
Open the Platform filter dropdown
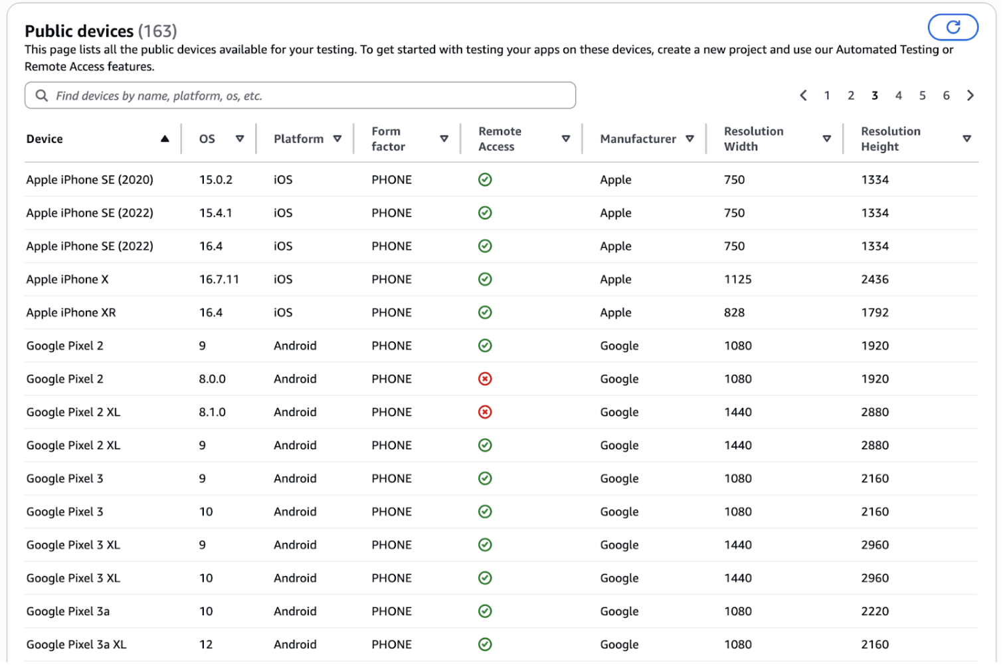pyautogui.click(x=338, y=139)
